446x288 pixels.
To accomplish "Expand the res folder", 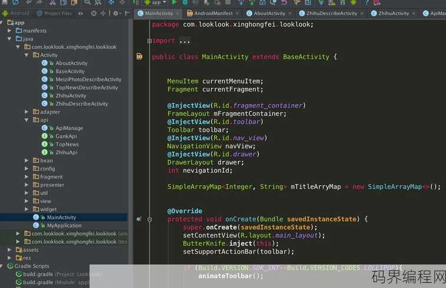I will pos(9,258).
